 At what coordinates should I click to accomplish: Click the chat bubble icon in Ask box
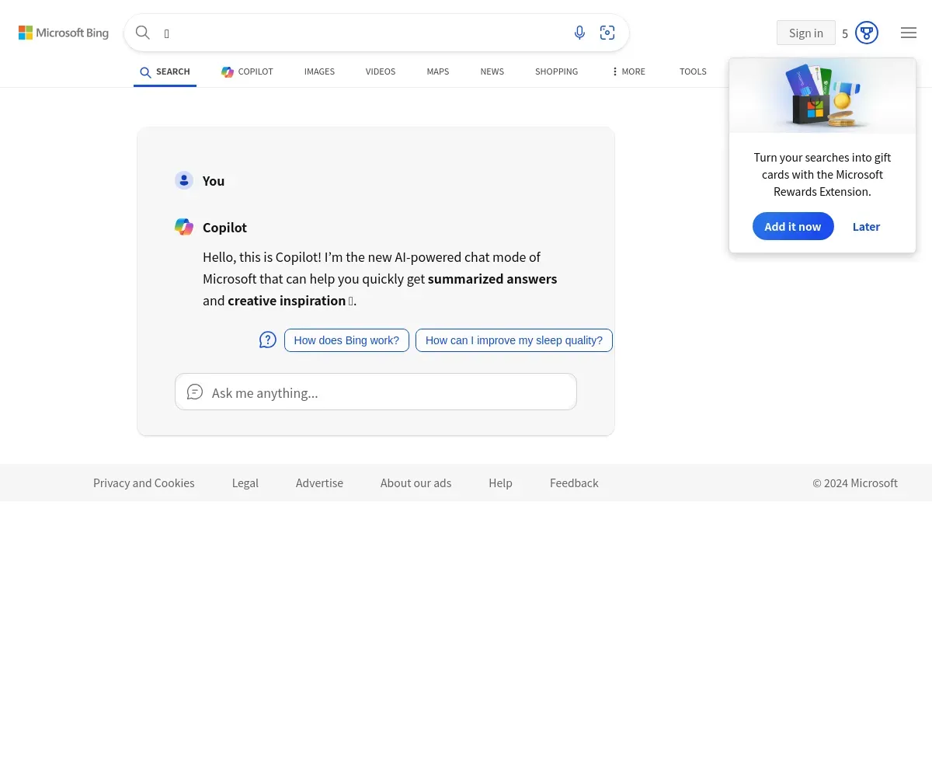click(x=195, y=392)
